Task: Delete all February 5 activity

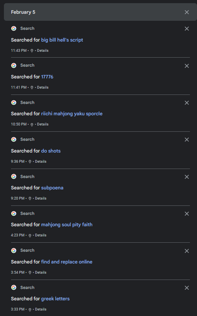Action: 187,12
